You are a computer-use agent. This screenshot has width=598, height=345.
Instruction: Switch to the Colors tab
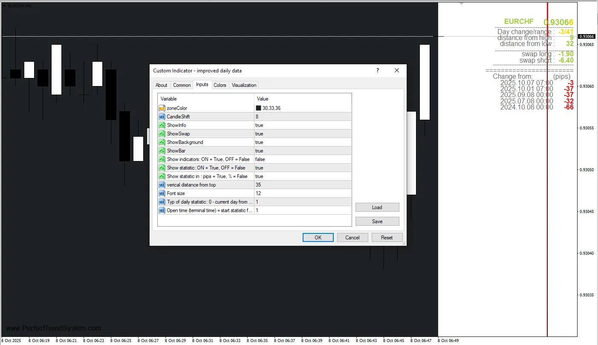(220, 85)
